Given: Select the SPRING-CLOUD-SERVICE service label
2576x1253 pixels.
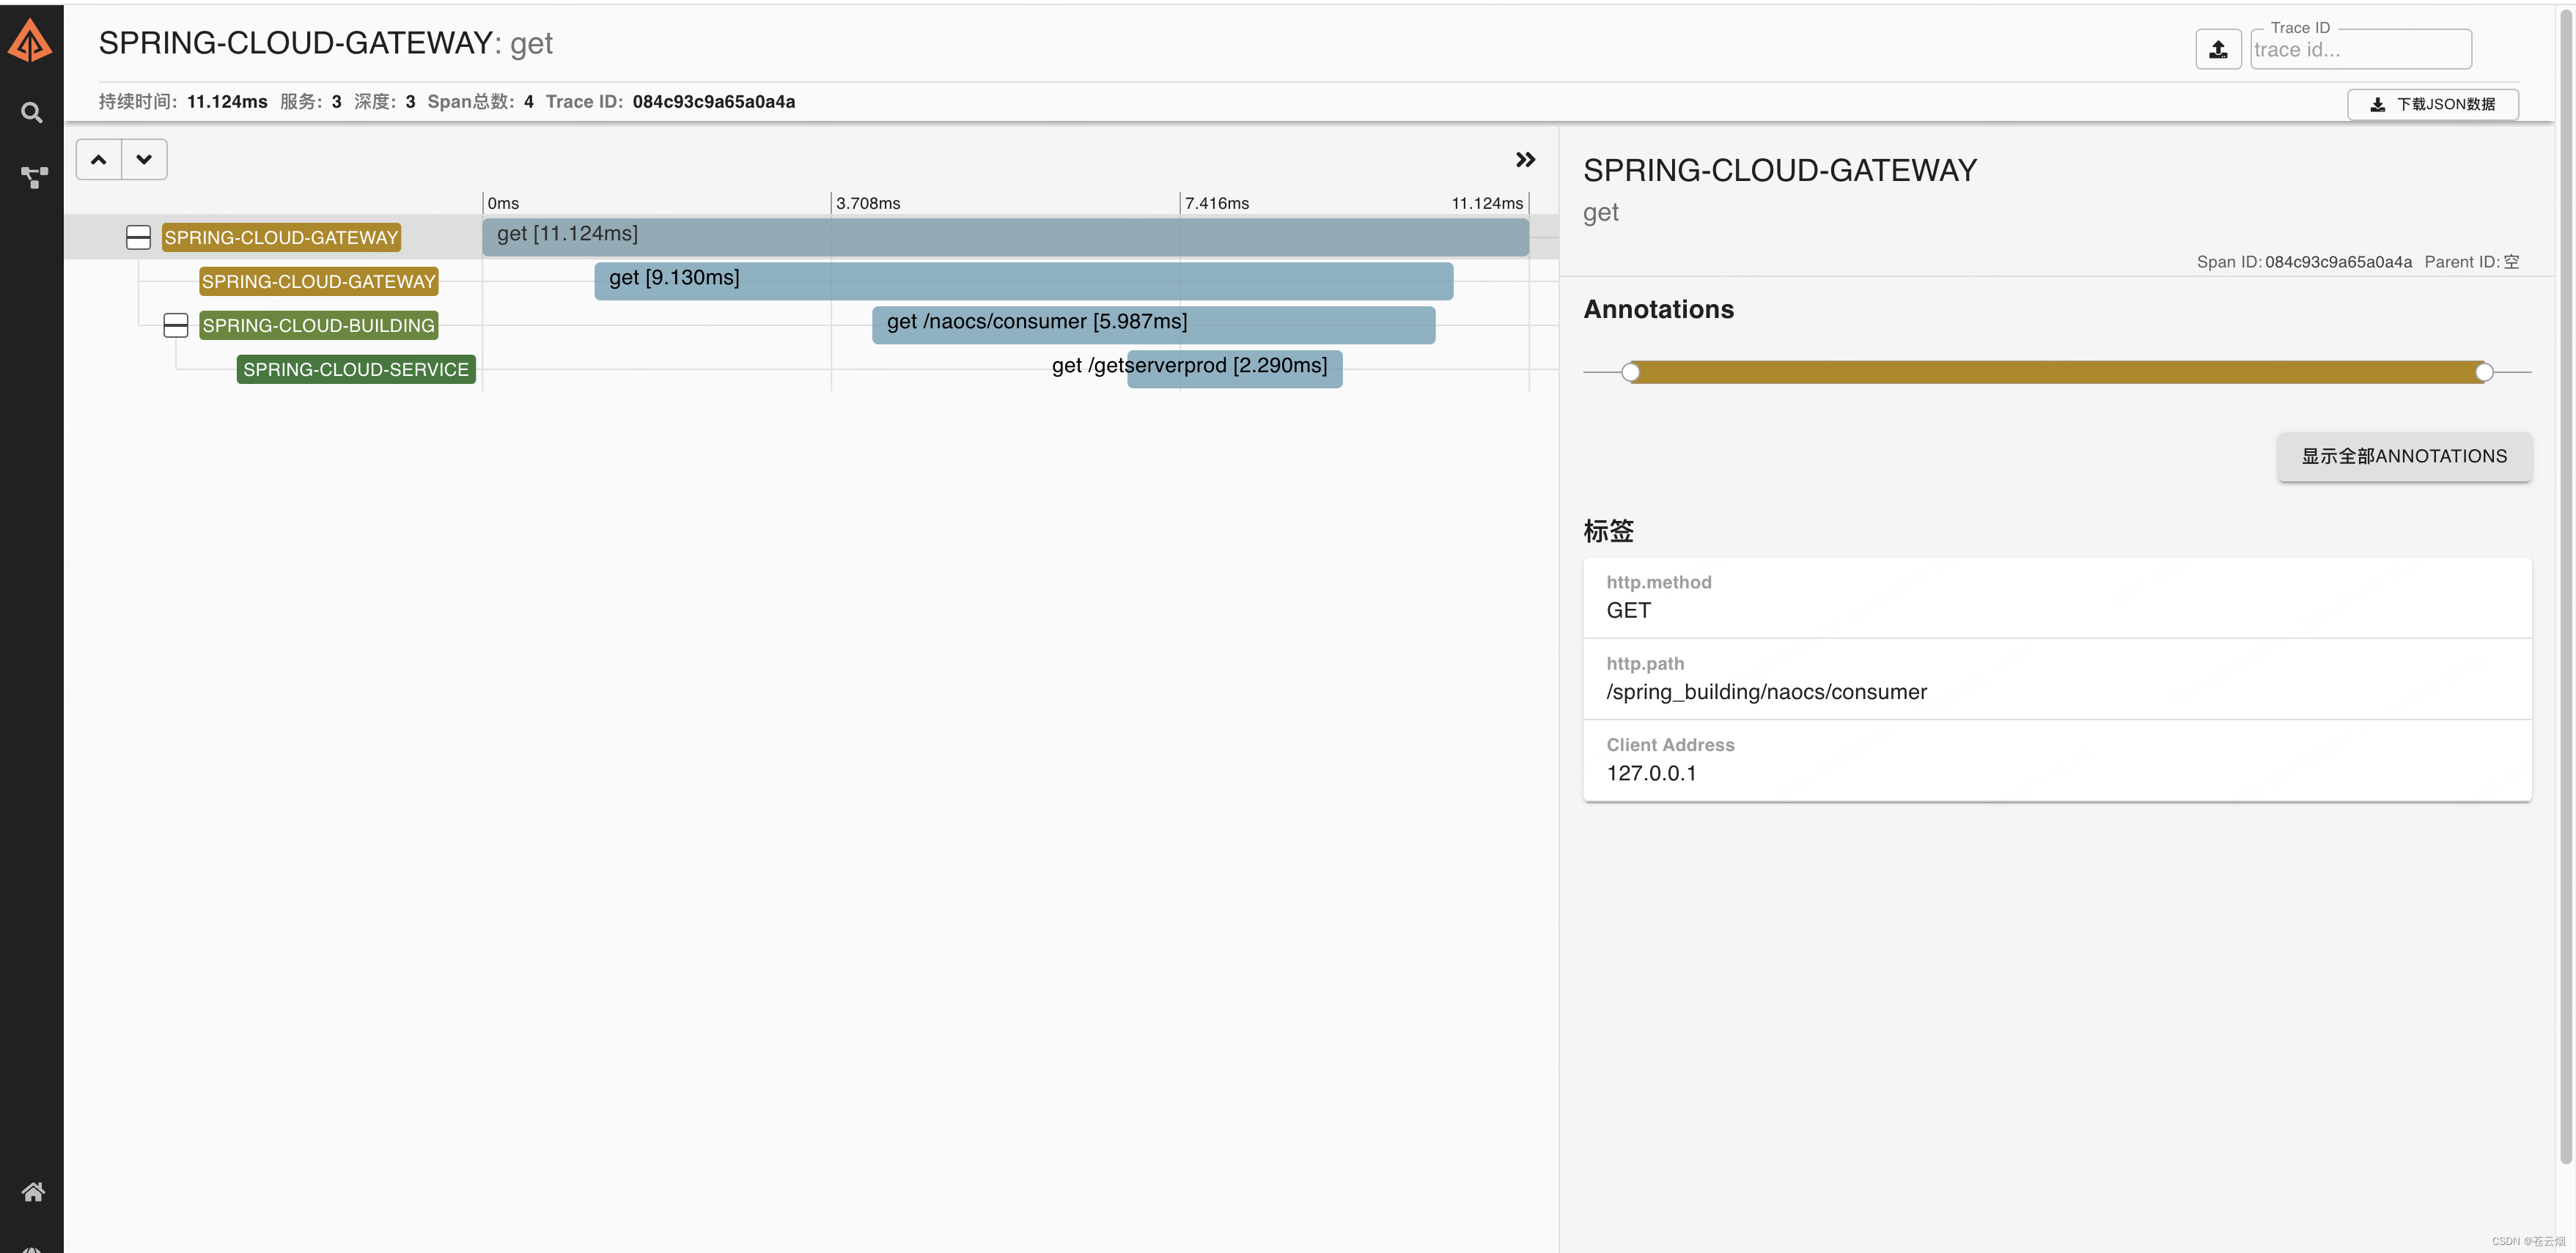Looking at the screenshot, I should pos(356,370).
